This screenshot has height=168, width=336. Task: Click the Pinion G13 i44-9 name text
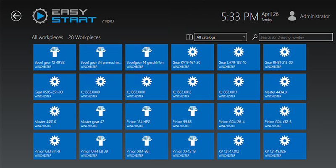point(47,151)
